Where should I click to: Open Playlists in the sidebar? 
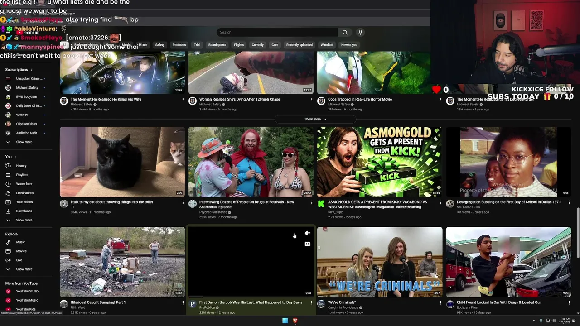pyautogui.click(x=22, y=175)
